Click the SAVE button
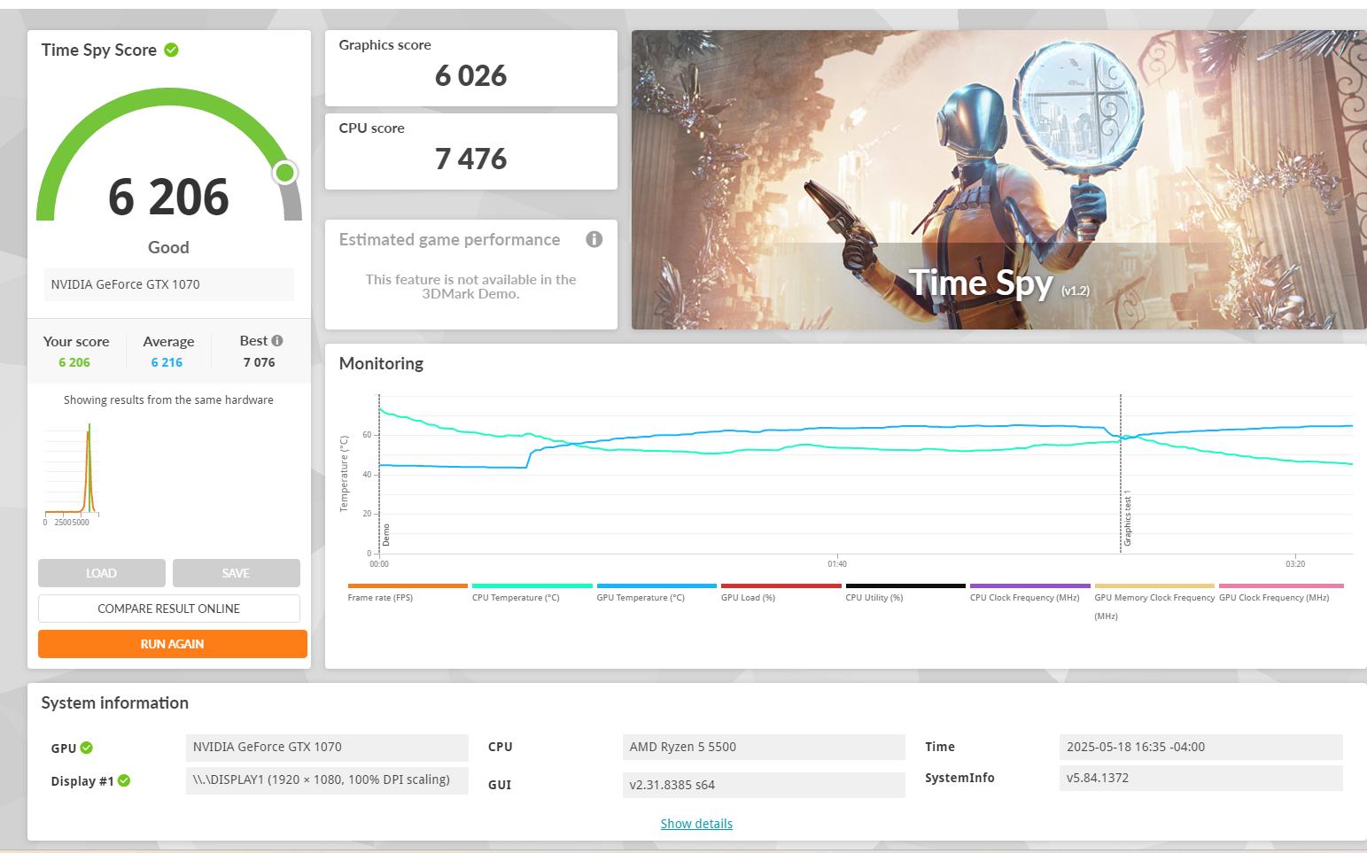 237,573
